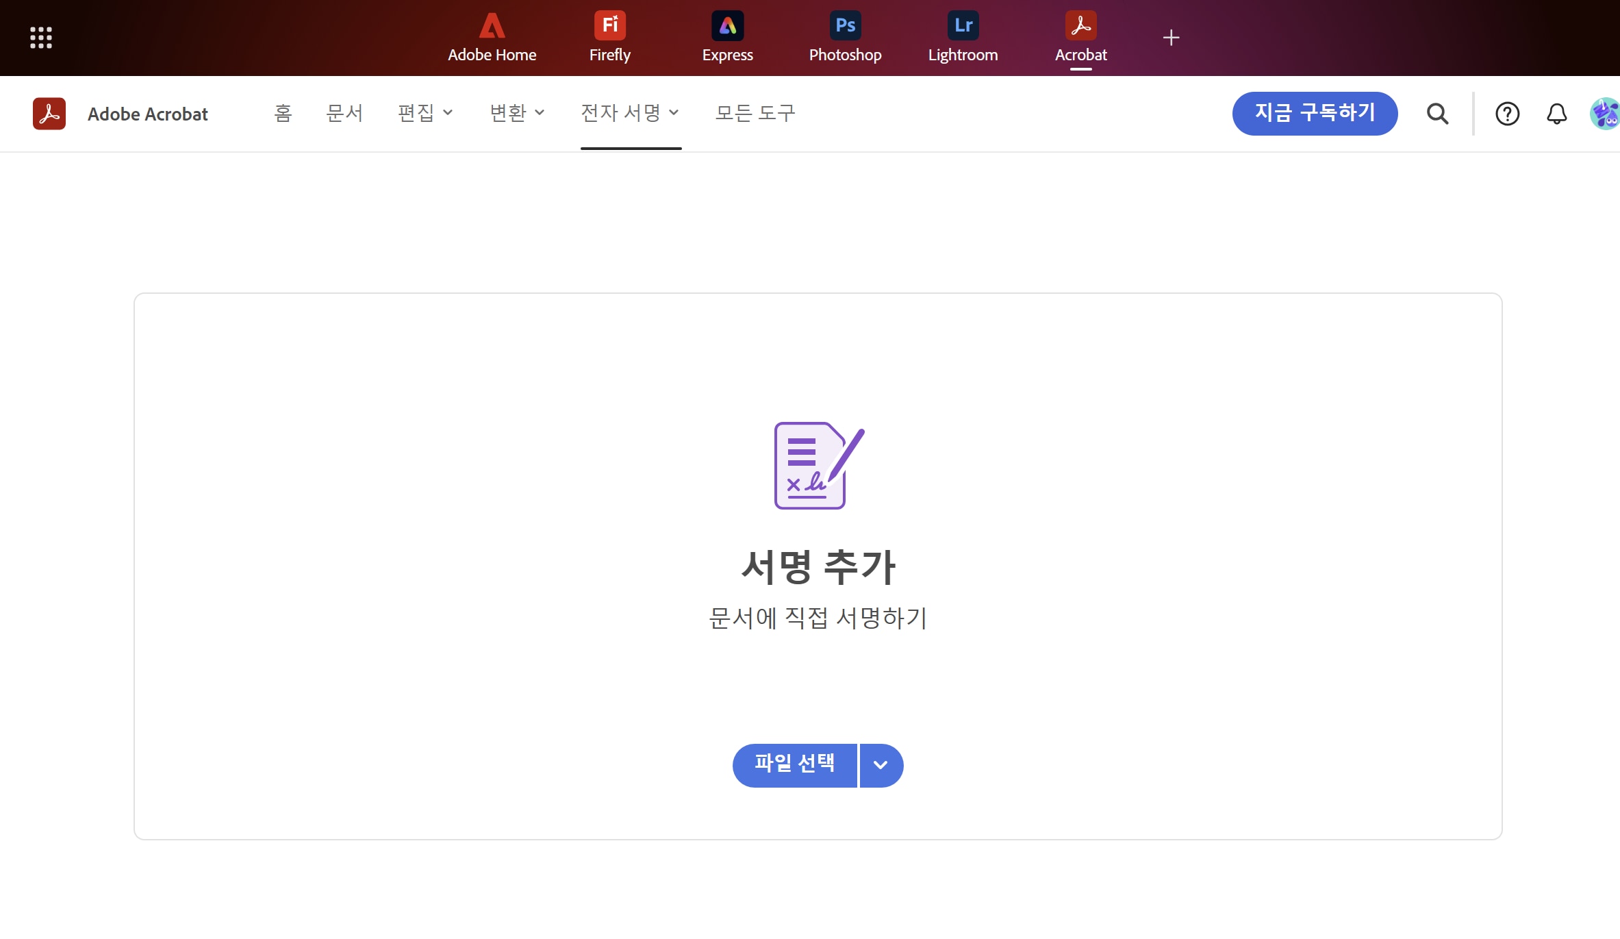
Task: Expand the arrow next to 파일 선택
Action: (881, 765)
